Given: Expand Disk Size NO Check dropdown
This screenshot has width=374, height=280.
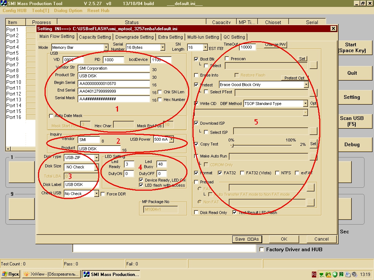Looking at the screenshot, I should point(96,167).
